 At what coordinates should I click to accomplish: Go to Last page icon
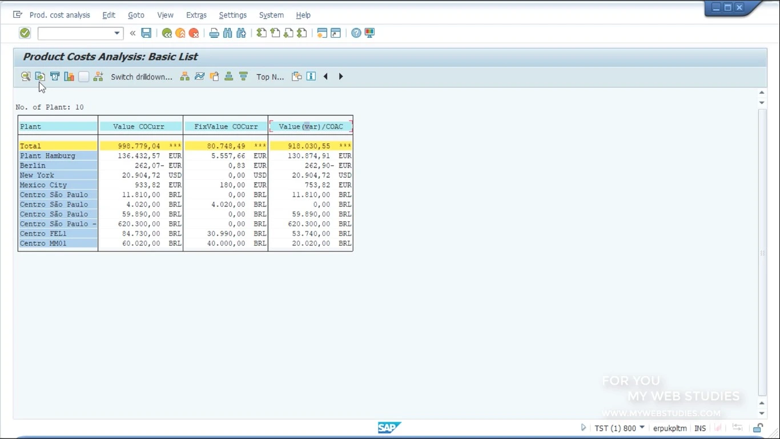coord(302,33)
